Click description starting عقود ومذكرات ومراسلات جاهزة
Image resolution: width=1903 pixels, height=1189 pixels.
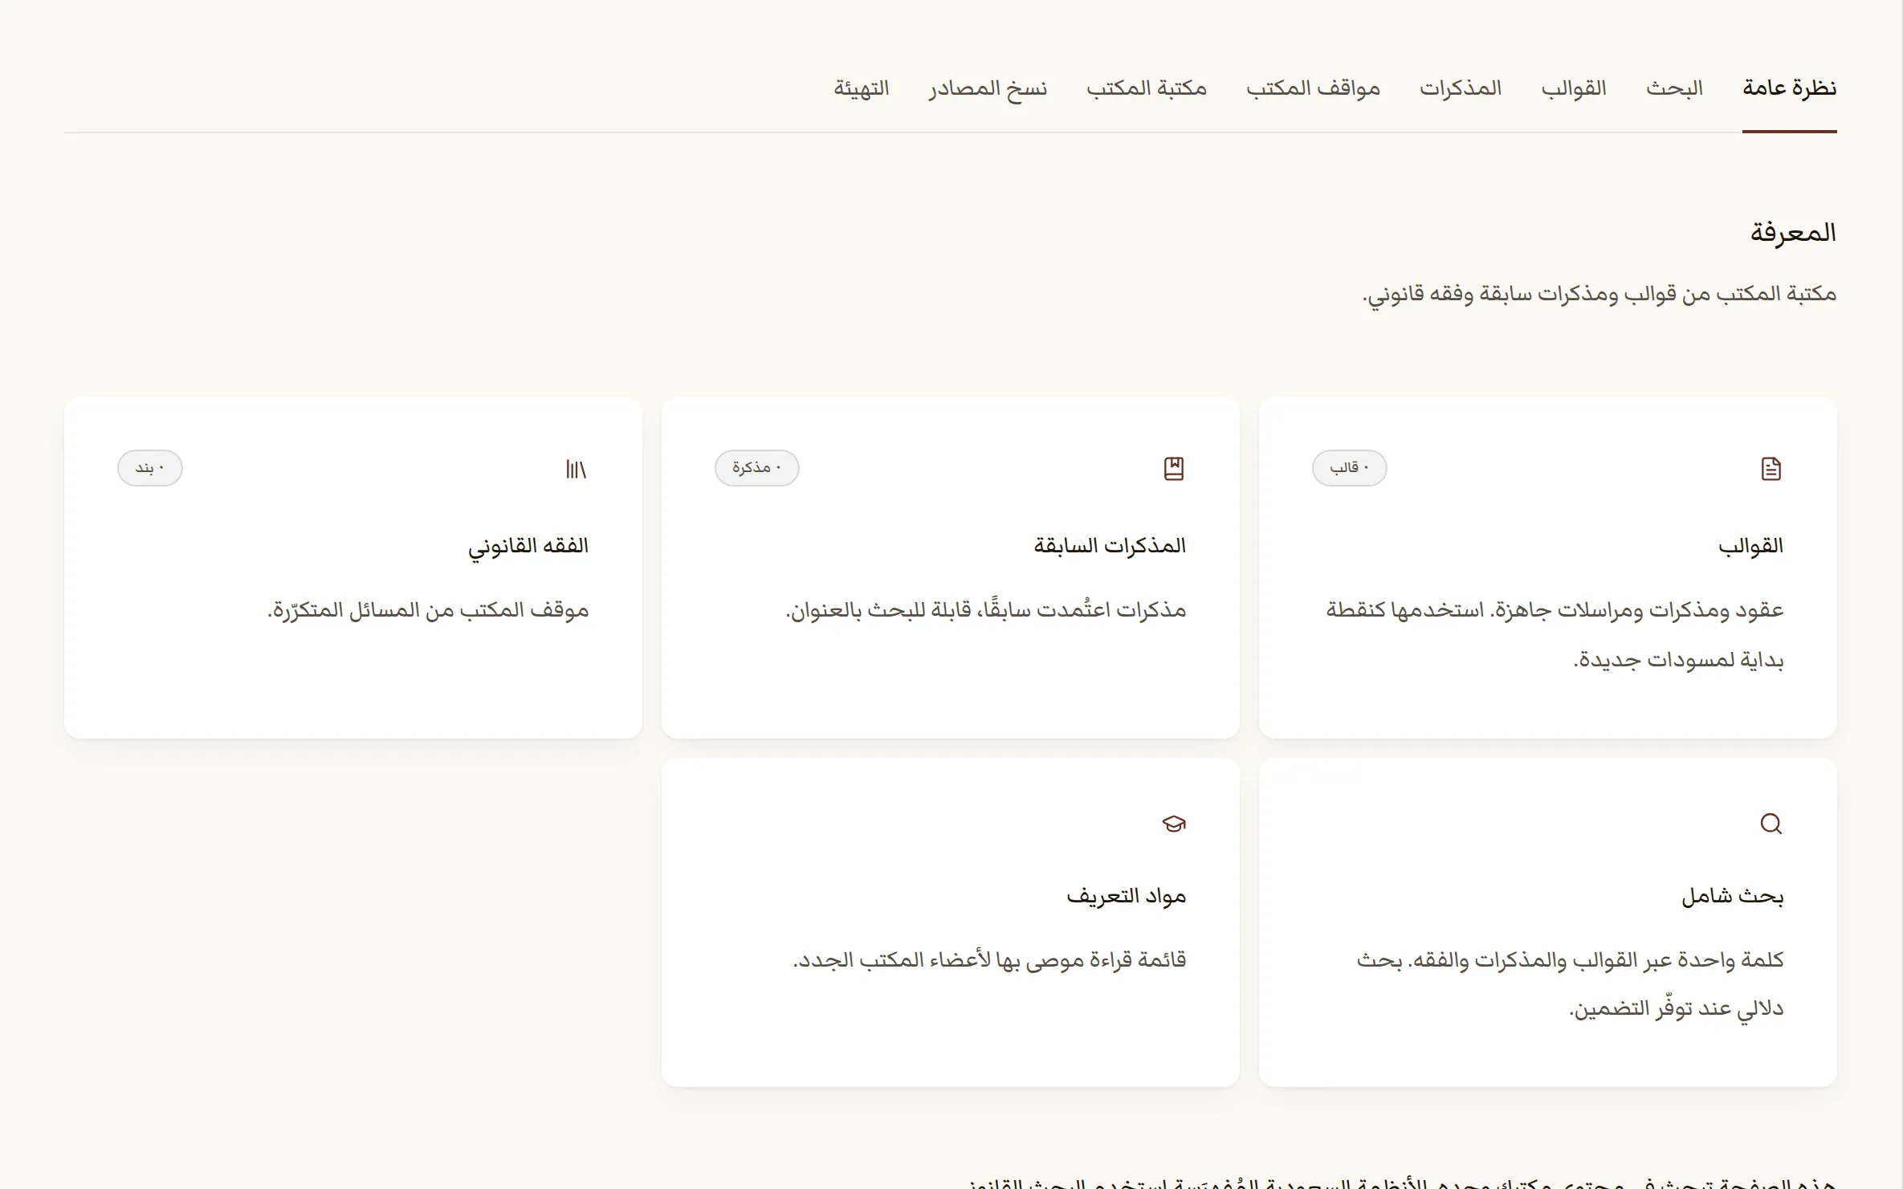1555,635
